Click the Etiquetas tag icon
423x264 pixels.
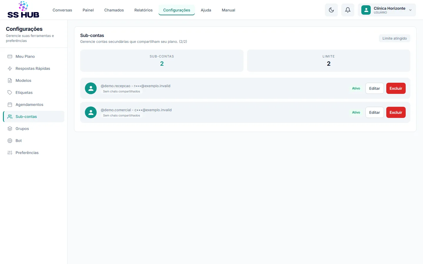10,92
